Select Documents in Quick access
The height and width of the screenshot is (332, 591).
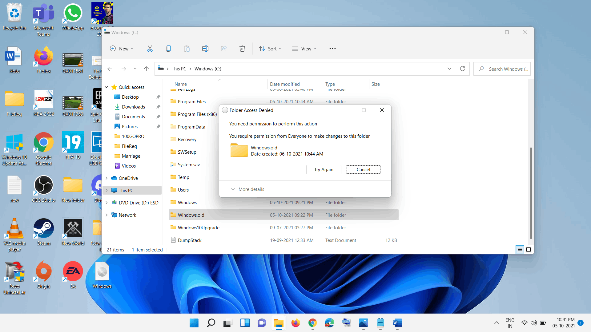point(133,117)
